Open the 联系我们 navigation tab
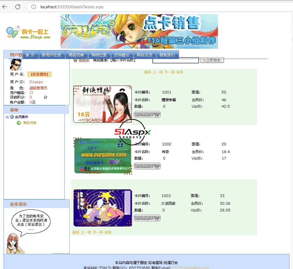293x269 pixels. pyautogui.click(x=167, y=55)
